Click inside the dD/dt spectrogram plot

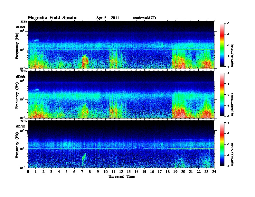pyautogui.click(x=121, y=94)
